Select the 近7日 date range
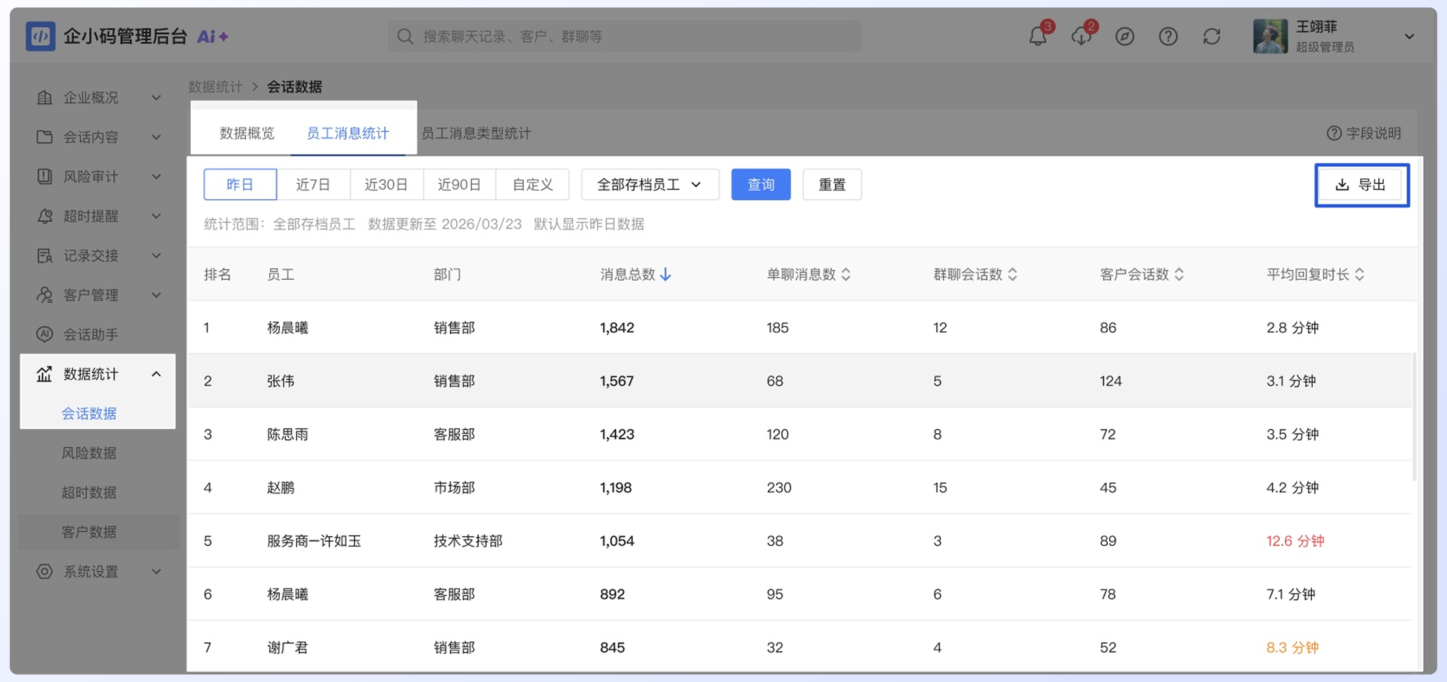 coord(313,184)
